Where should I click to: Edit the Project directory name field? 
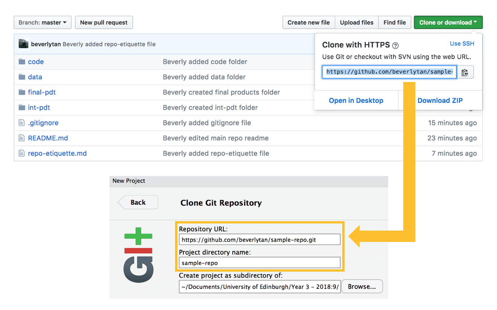click(259, 263)
